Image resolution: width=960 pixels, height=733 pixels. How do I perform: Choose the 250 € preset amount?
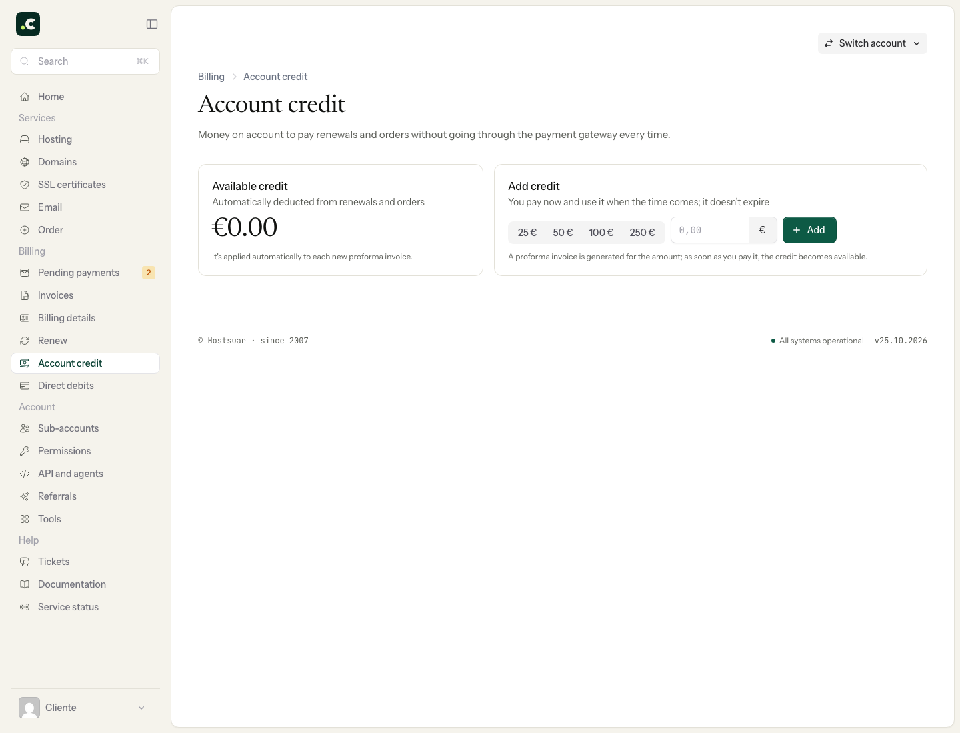coord(642,233)
